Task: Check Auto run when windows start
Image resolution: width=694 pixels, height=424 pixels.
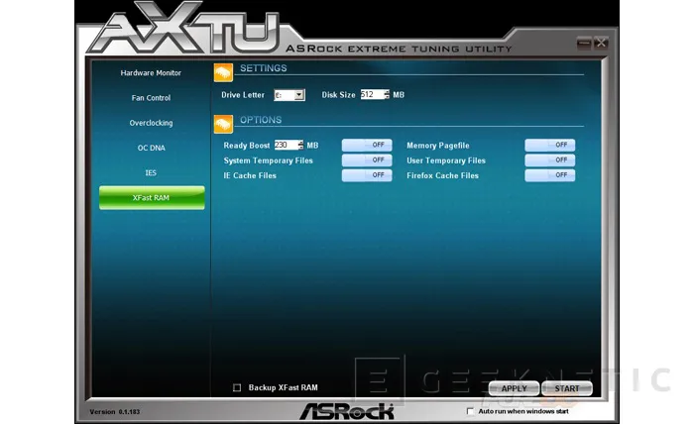Action: 470,411
